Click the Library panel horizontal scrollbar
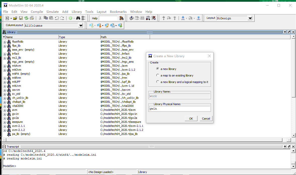296x175 pixels. tap(144, 140)
